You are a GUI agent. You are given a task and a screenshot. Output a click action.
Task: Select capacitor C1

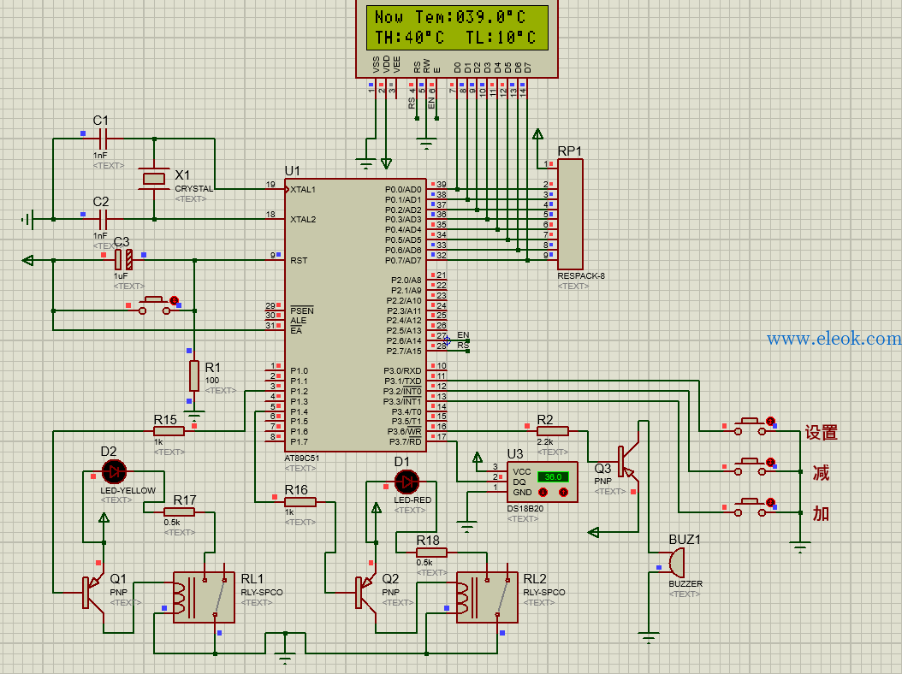103,139
